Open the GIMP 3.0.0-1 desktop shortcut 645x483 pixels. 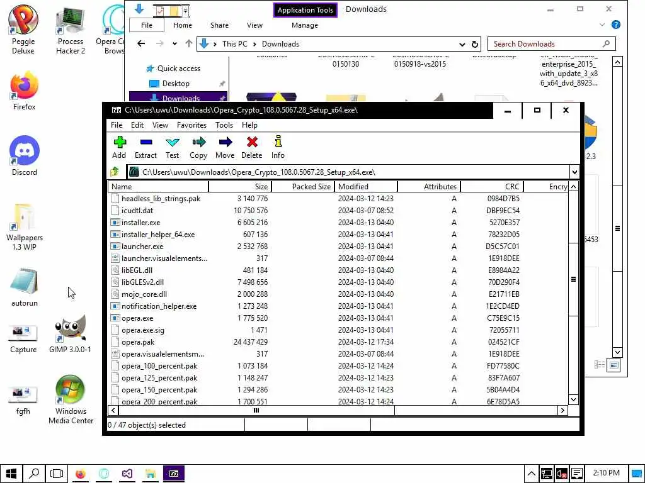tap(71, 334)
